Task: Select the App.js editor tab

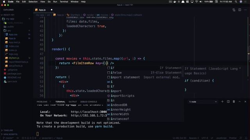Action: click(x=42, y=10)
